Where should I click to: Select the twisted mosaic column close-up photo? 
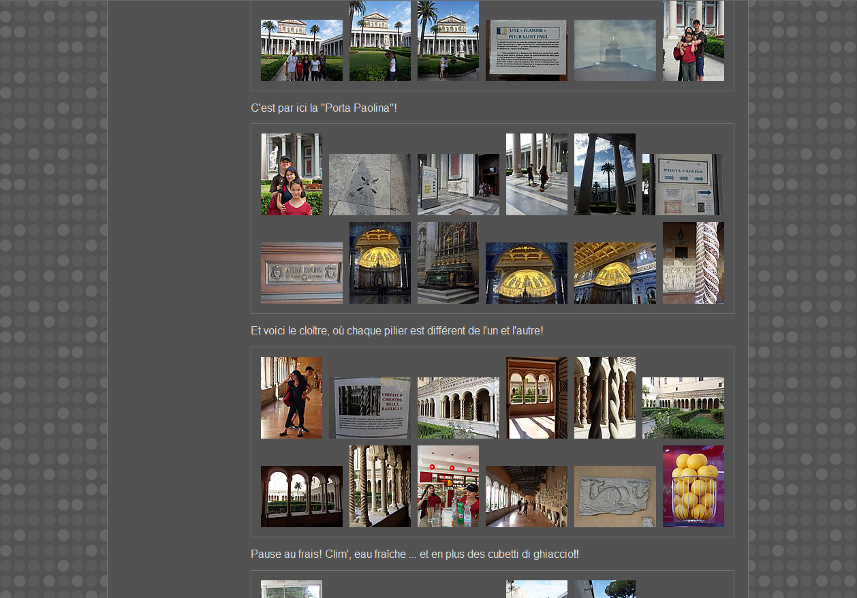pyautogui.click(x=693, y=262)
